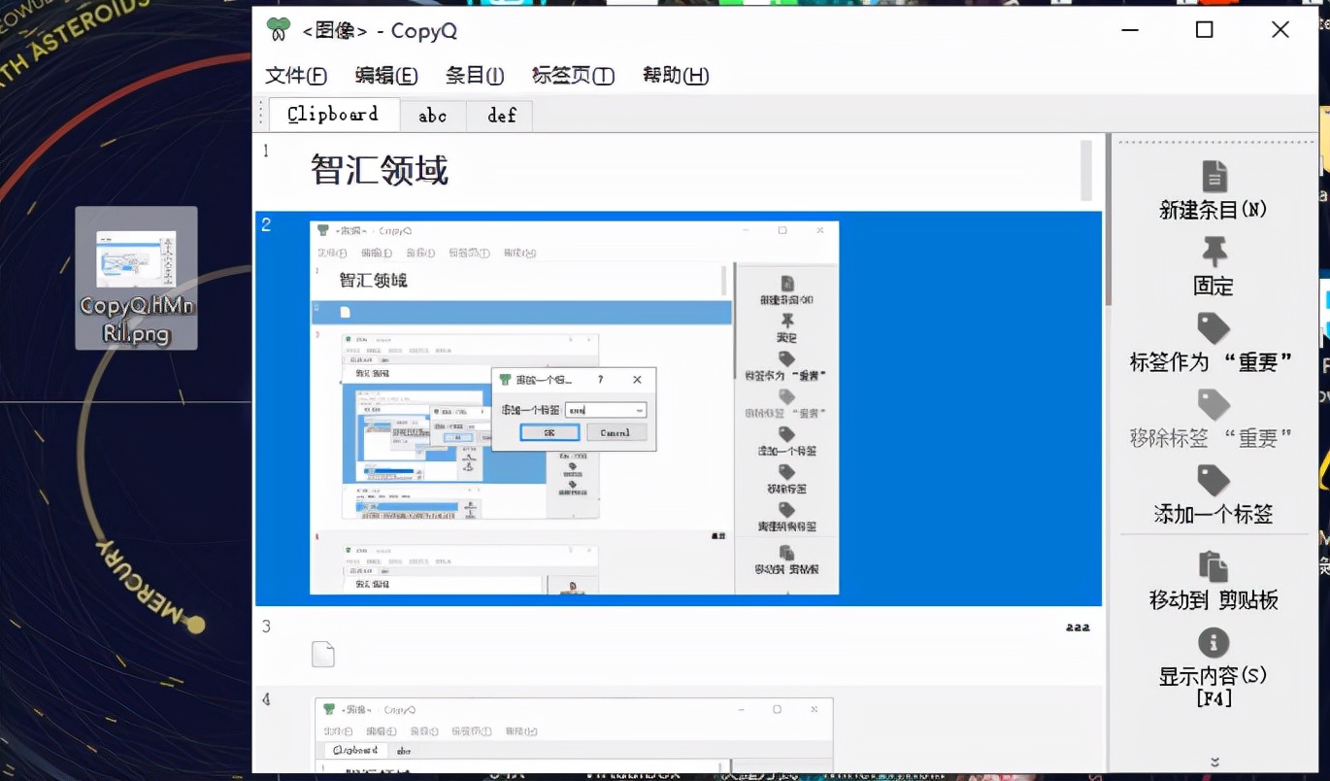The height and width of the screenshot is (781, 1330).
Task: Open the 条目(I) menu
Action: click(475, 75)
